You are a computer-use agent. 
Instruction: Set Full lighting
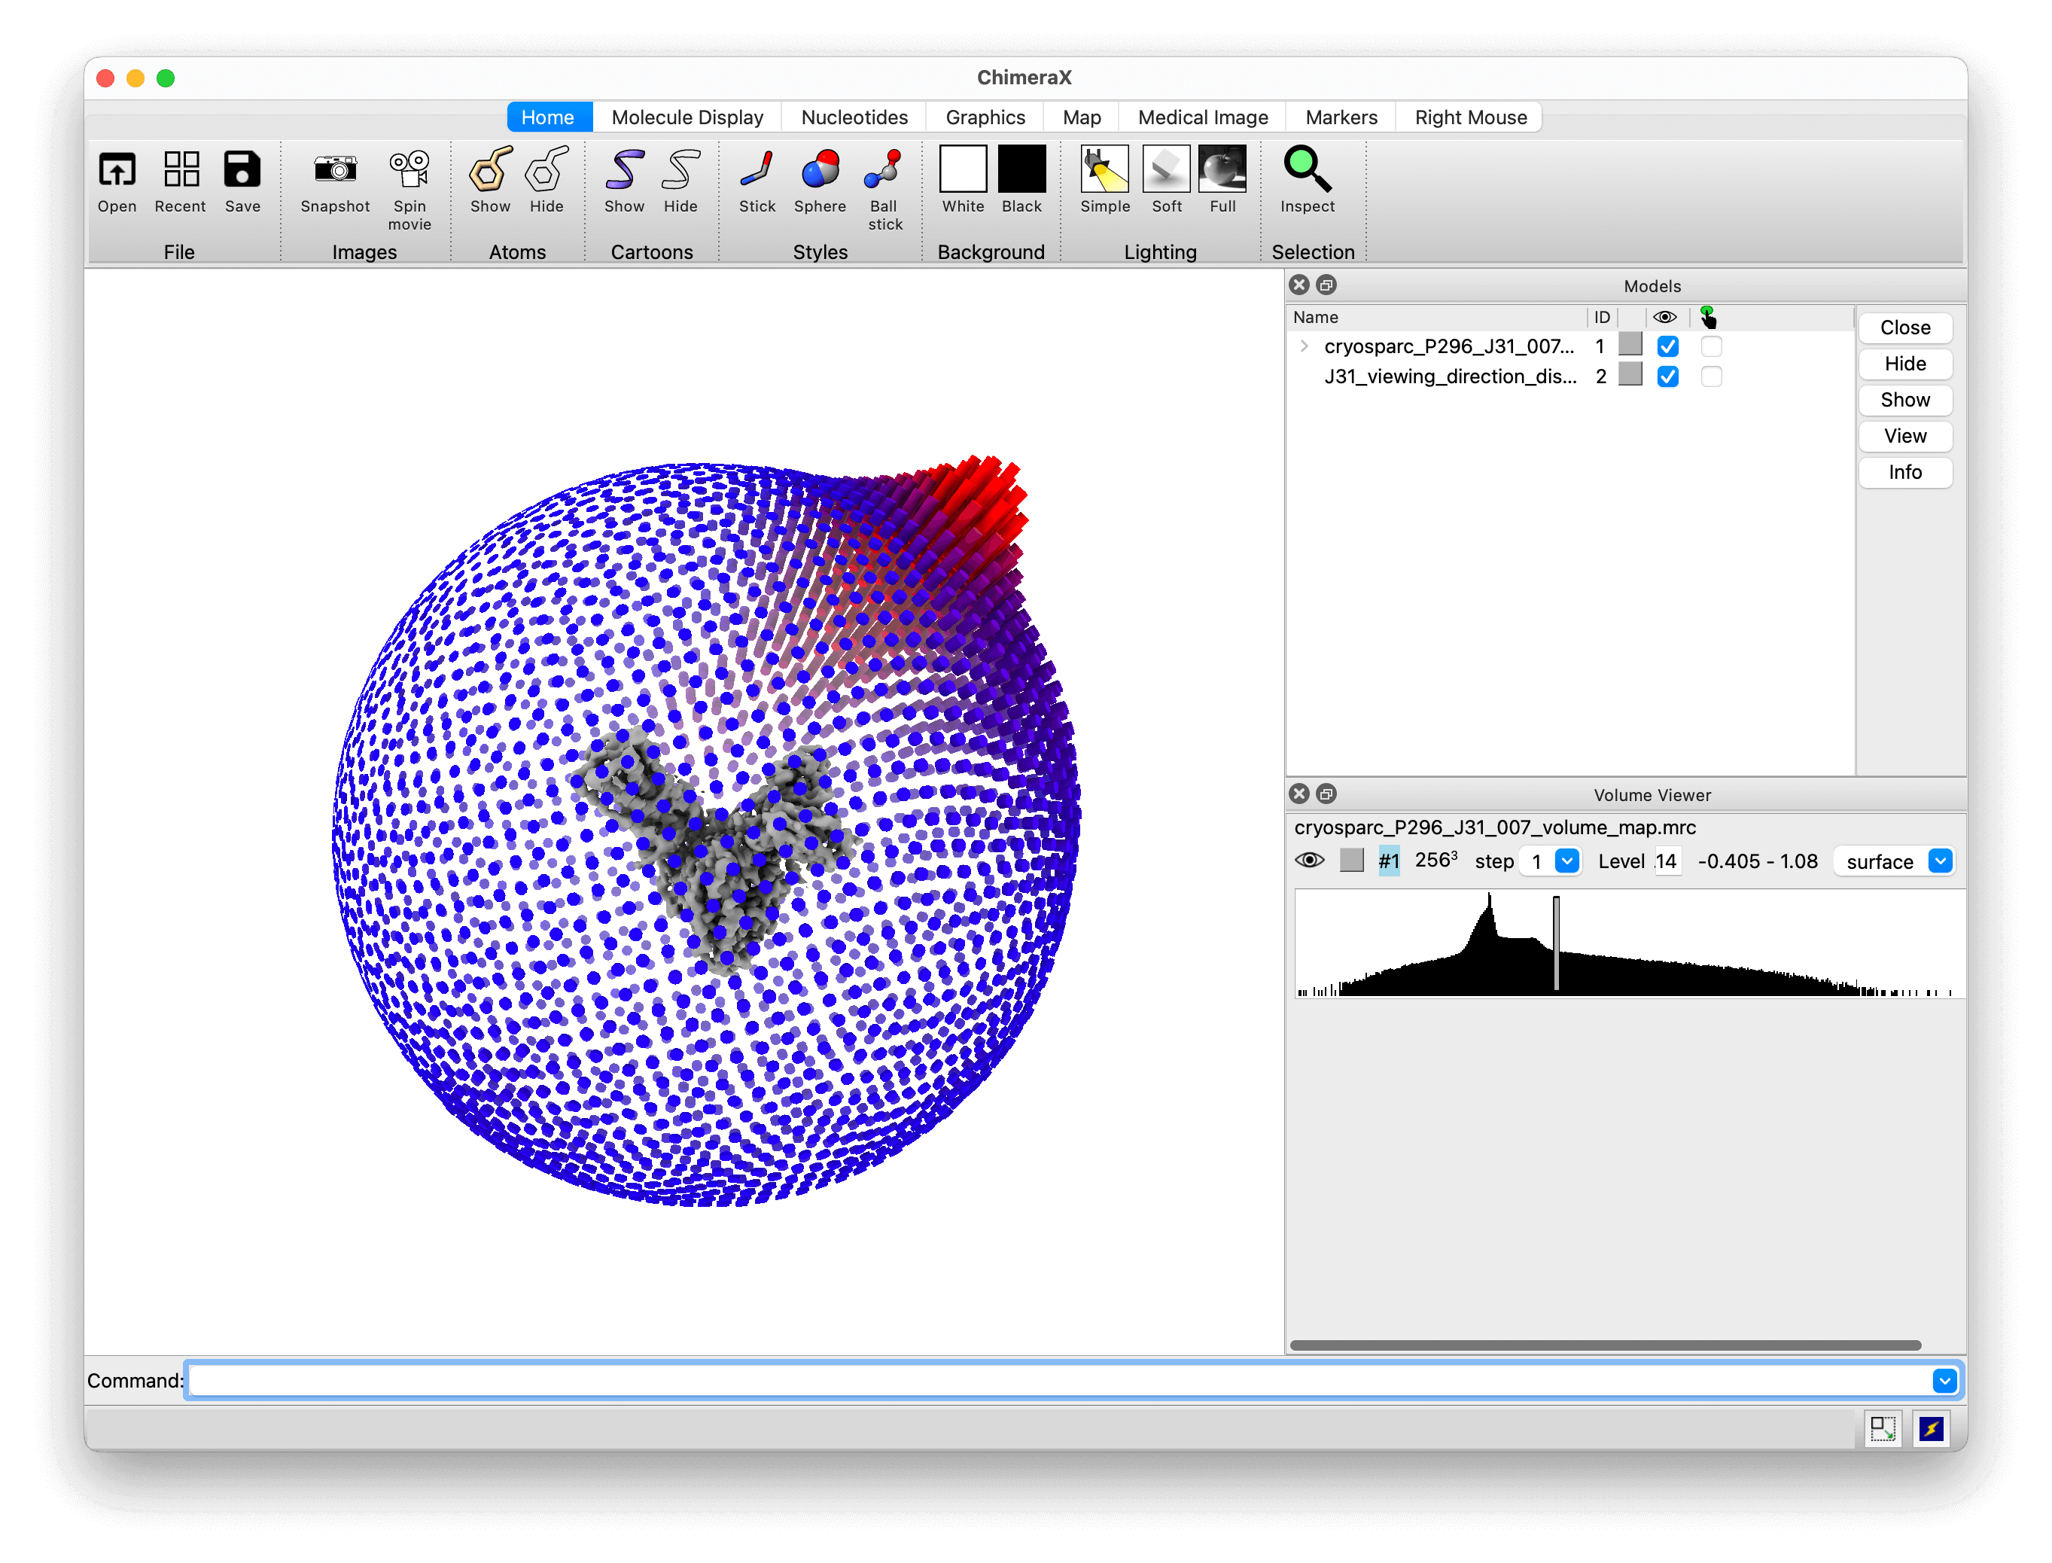[1222, 170]
